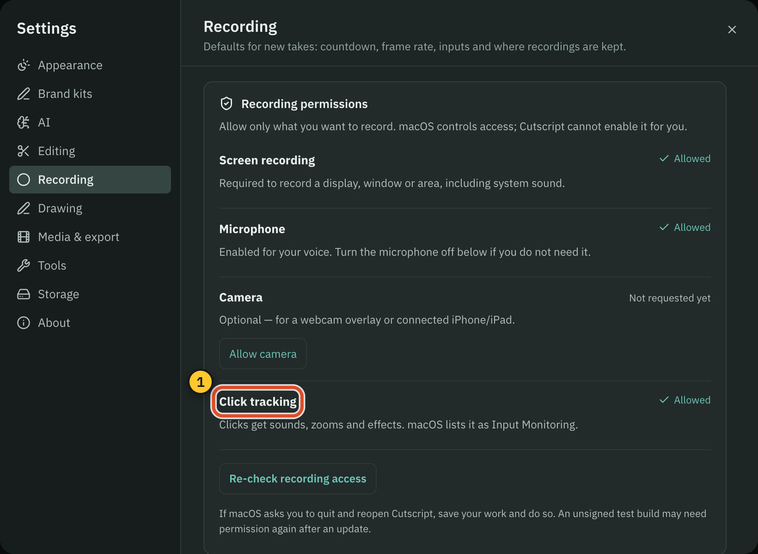
Task: Click the Click tracking Allowed status
Action: [x=685, y=400]
